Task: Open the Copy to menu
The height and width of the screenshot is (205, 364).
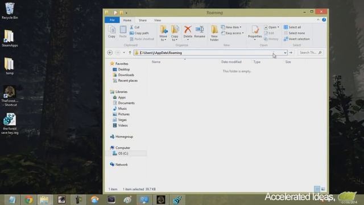Action: pyautogui.click(x=175, y=33)
